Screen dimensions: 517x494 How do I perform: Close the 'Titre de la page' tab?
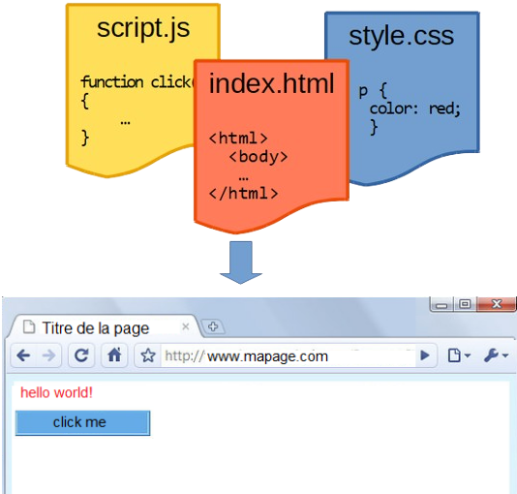186,326
